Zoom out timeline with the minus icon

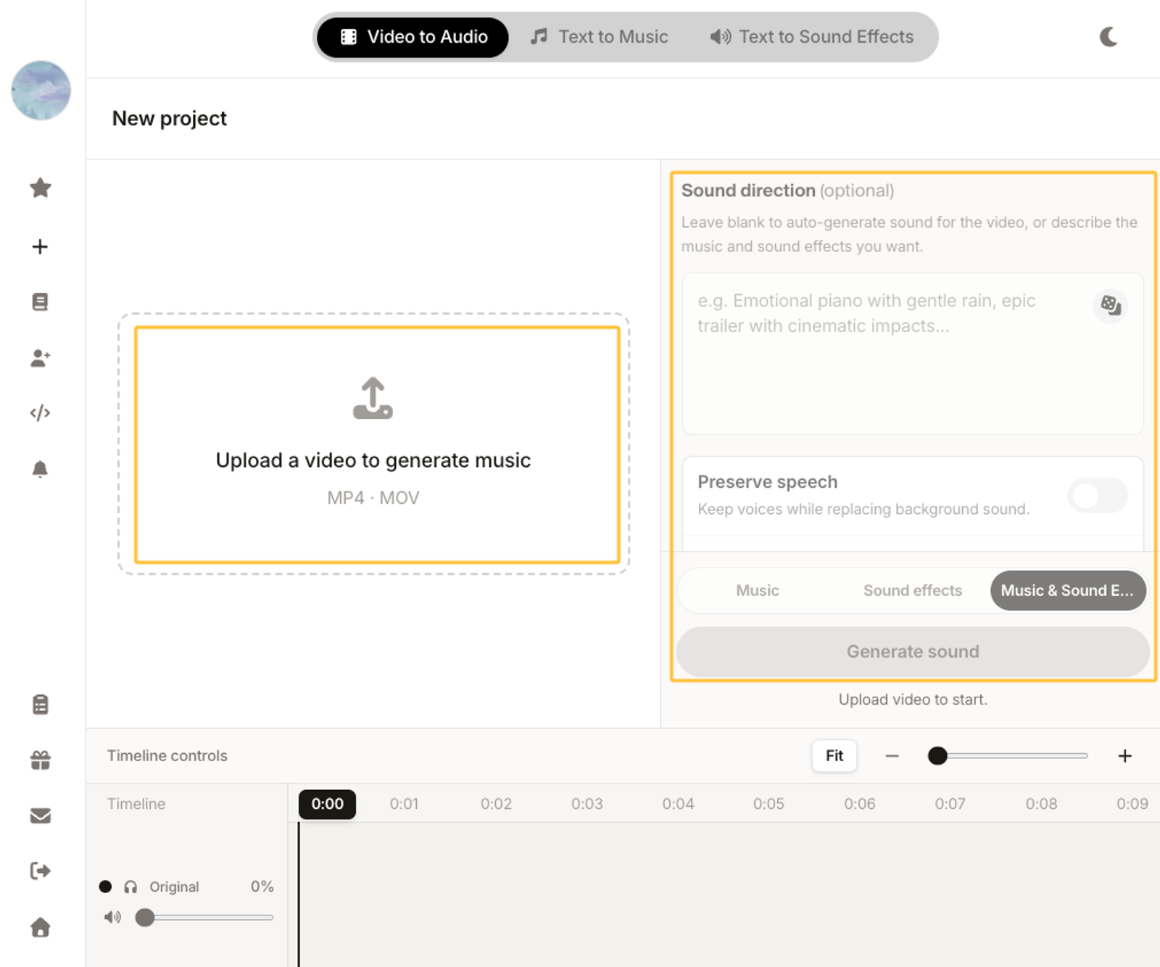click(x=892, y=756)
